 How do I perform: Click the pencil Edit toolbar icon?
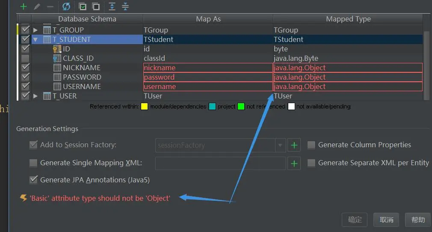tap(37, 6)
